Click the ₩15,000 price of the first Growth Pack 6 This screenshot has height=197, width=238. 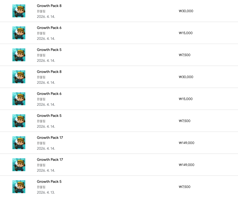[186, 33]
